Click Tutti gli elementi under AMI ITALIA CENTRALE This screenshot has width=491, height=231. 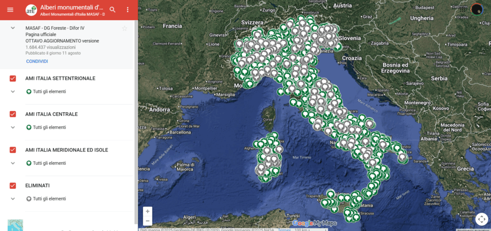point(49,127)
